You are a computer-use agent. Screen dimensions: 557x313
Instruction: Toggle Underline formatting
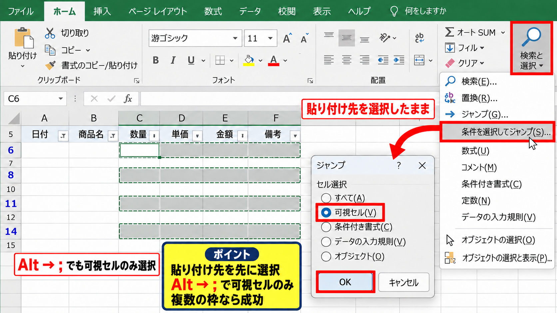pos(191,60)
